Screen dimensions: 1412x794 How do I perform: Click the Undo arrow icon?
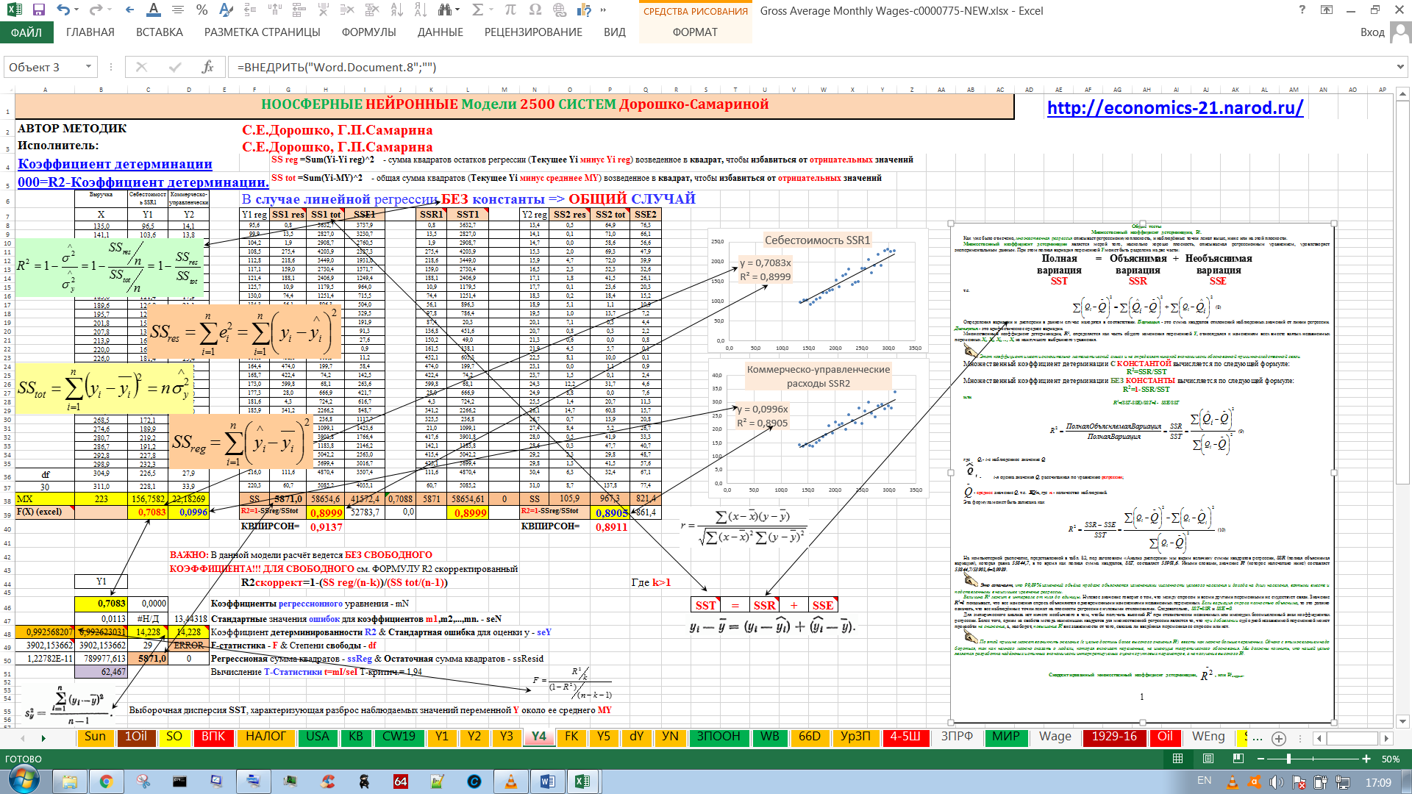pos(63,10)
